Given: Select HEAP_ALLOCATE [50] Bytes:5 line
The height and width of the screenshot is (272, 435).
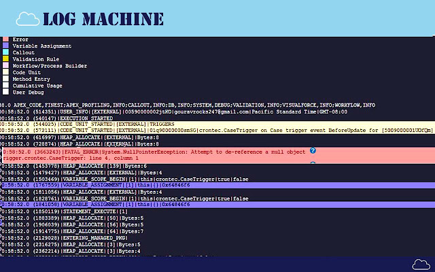Looking at the screenshot, I should 73,218.
